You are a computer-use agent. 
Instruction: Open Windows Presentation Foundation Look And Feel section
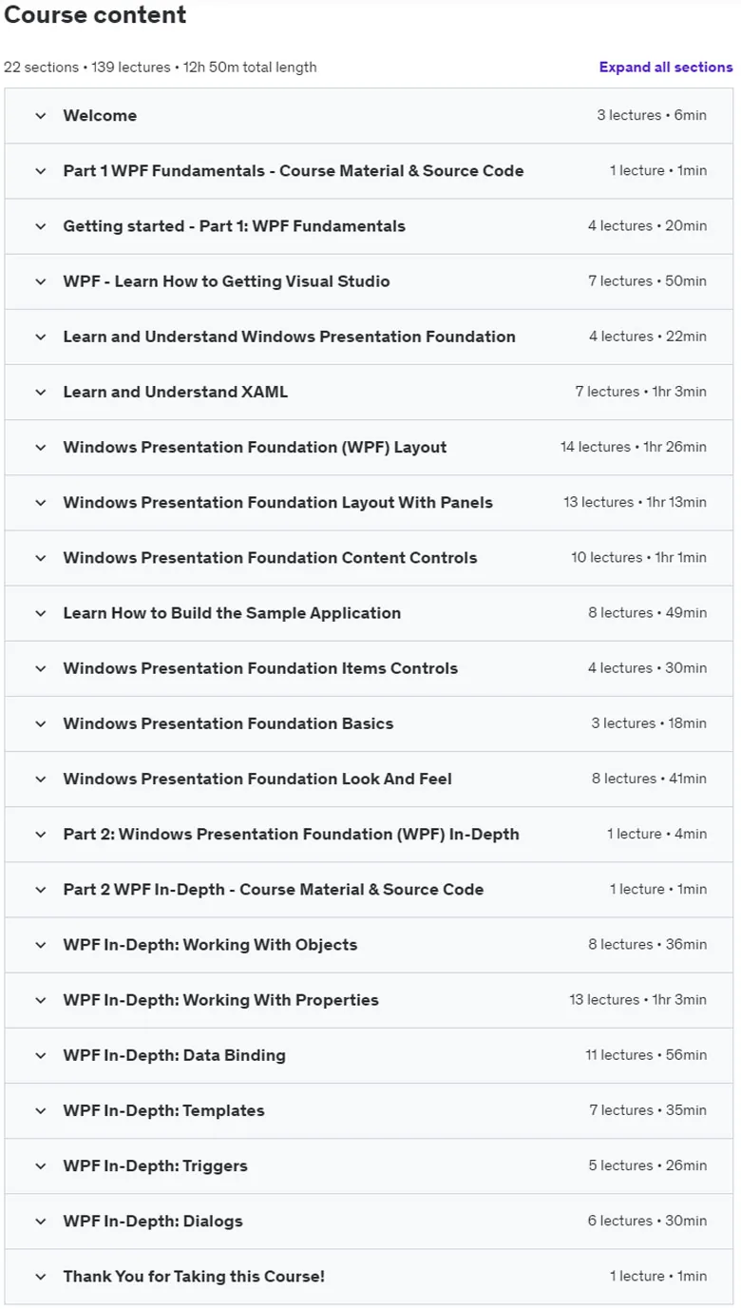click(369, 780)
